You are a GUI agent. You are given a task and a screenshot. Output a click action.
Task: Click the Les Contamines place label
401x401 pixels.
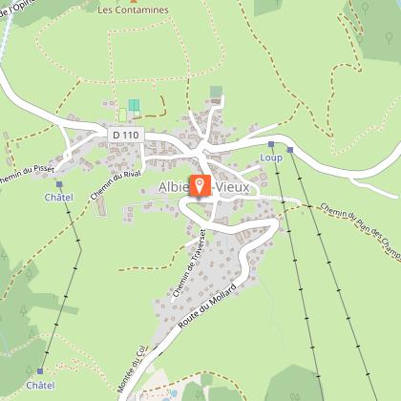point(133,11)
